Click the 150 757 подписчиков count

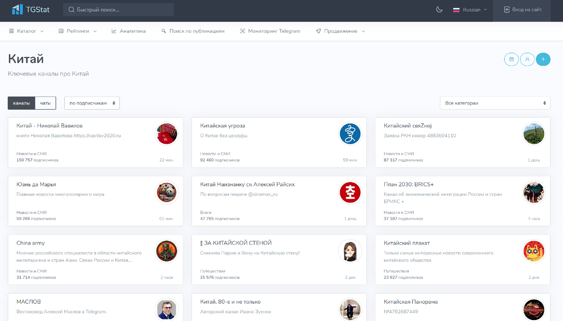[38, 160]
